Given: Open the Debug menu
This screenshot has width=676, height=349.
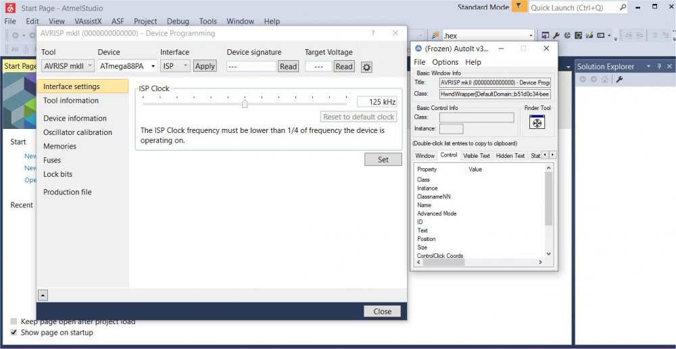Looking at the screenshot, I should (178, 21).
